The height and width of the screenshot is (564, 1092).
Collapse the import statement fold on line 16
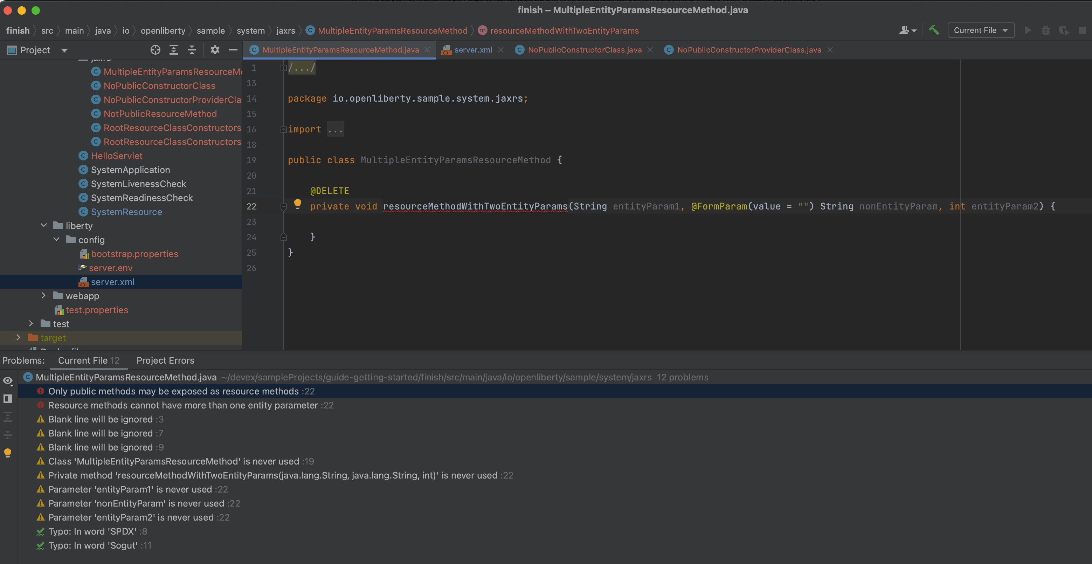283,129
